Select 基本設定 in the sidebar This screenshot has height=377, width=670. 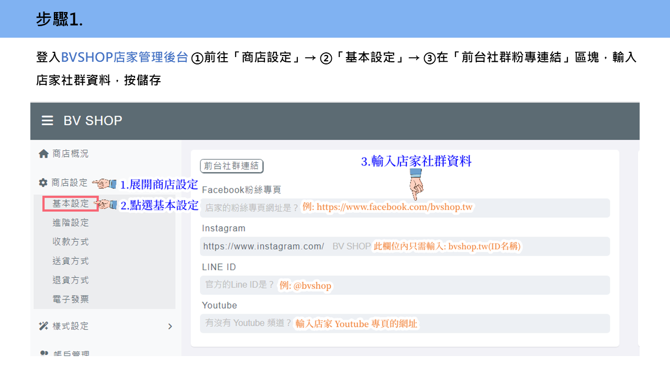pyautogui.click(x=71, y=204)
